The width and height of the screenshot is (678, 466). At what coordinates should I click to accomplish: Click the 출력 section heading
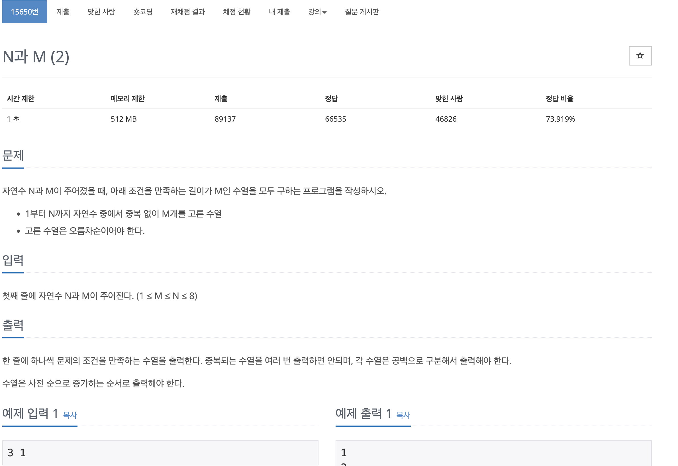(x=13, y=325)
